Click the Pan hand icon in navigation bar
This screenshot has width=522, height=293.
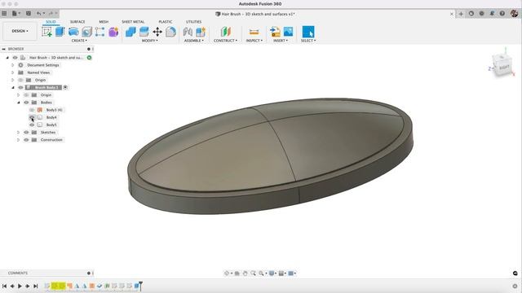tap(246, 273)
